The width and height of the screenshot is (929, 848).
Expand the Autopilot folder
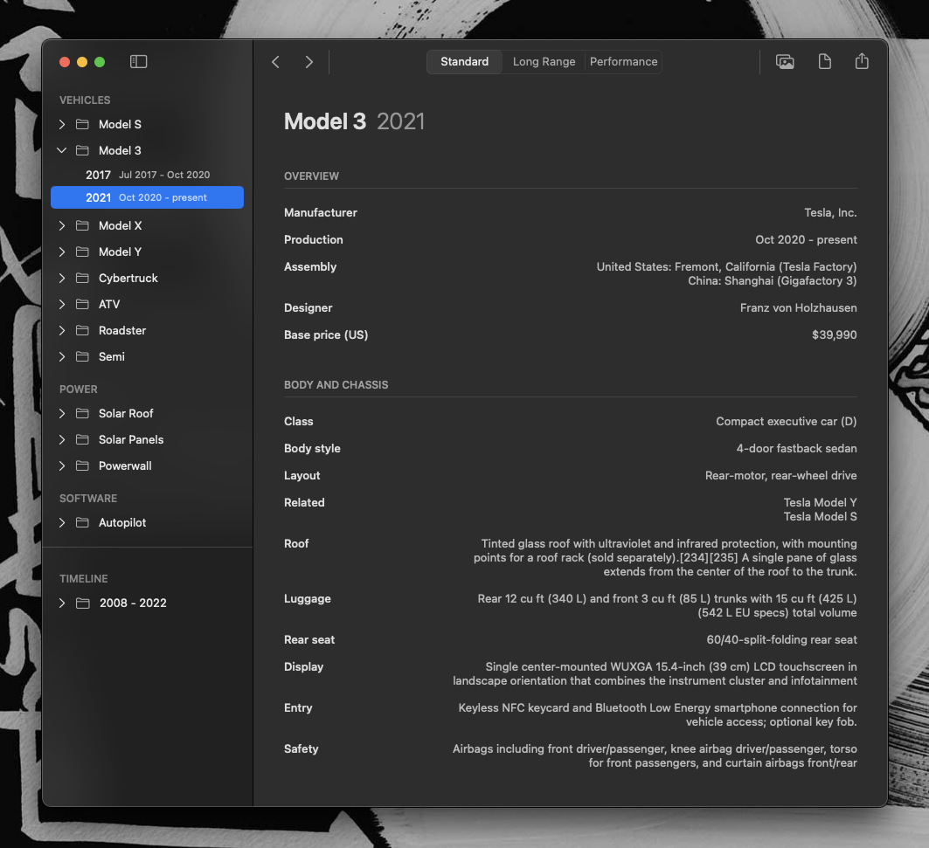(x=62, y=522)
